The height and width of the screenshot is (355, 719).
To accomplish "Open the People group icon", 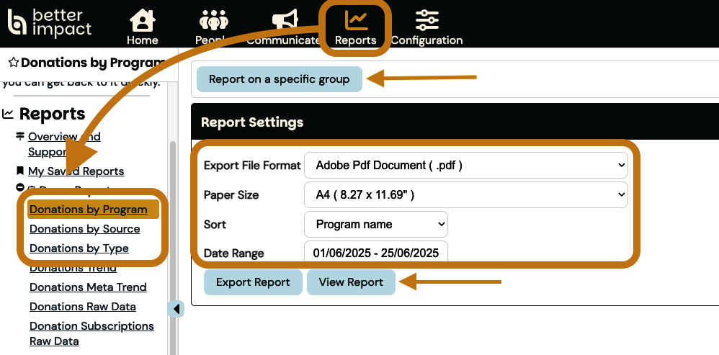I will (213, 19).
